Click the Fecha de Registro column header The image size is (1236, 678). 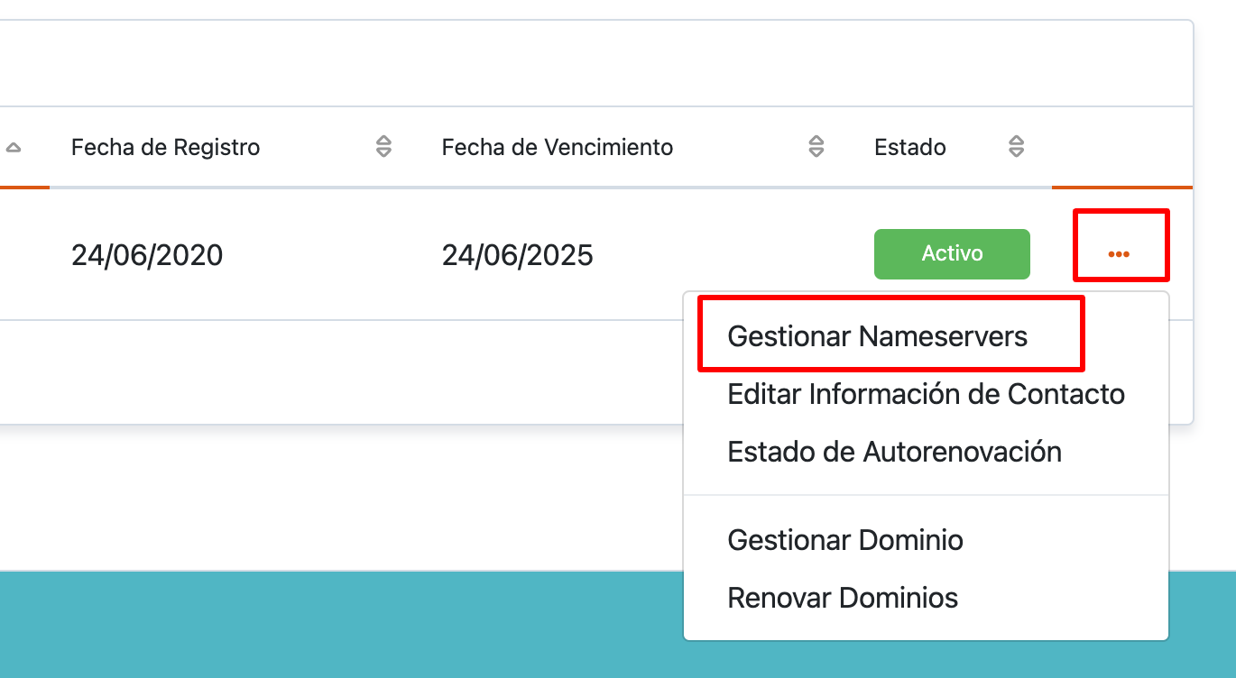(165, 147)
